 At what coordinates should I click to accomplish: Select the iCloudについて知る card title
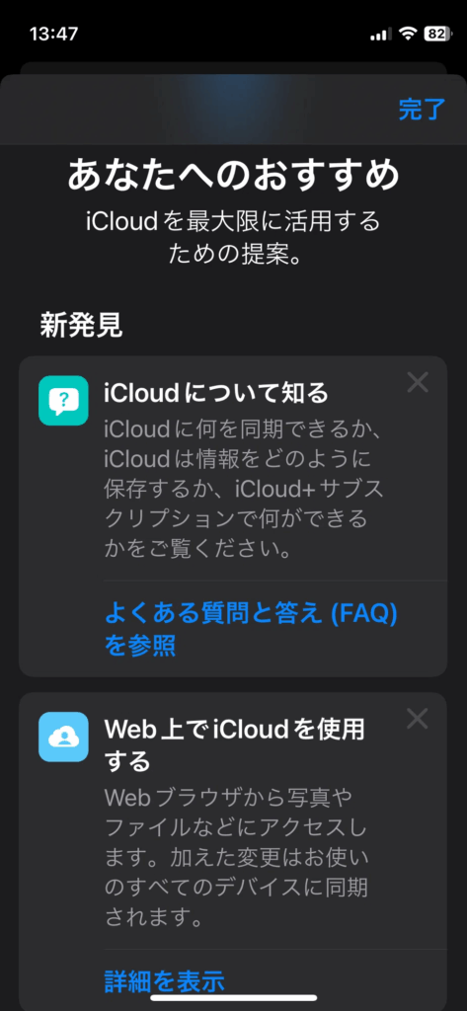(x=216, y=393)
